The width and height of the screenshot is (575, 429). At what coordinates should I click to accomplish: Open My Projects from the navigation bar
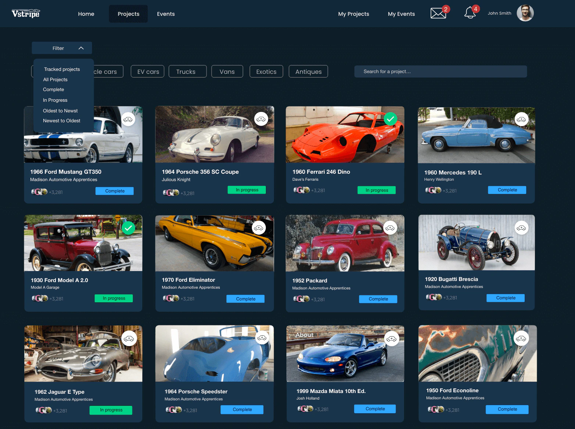point(354,14)
